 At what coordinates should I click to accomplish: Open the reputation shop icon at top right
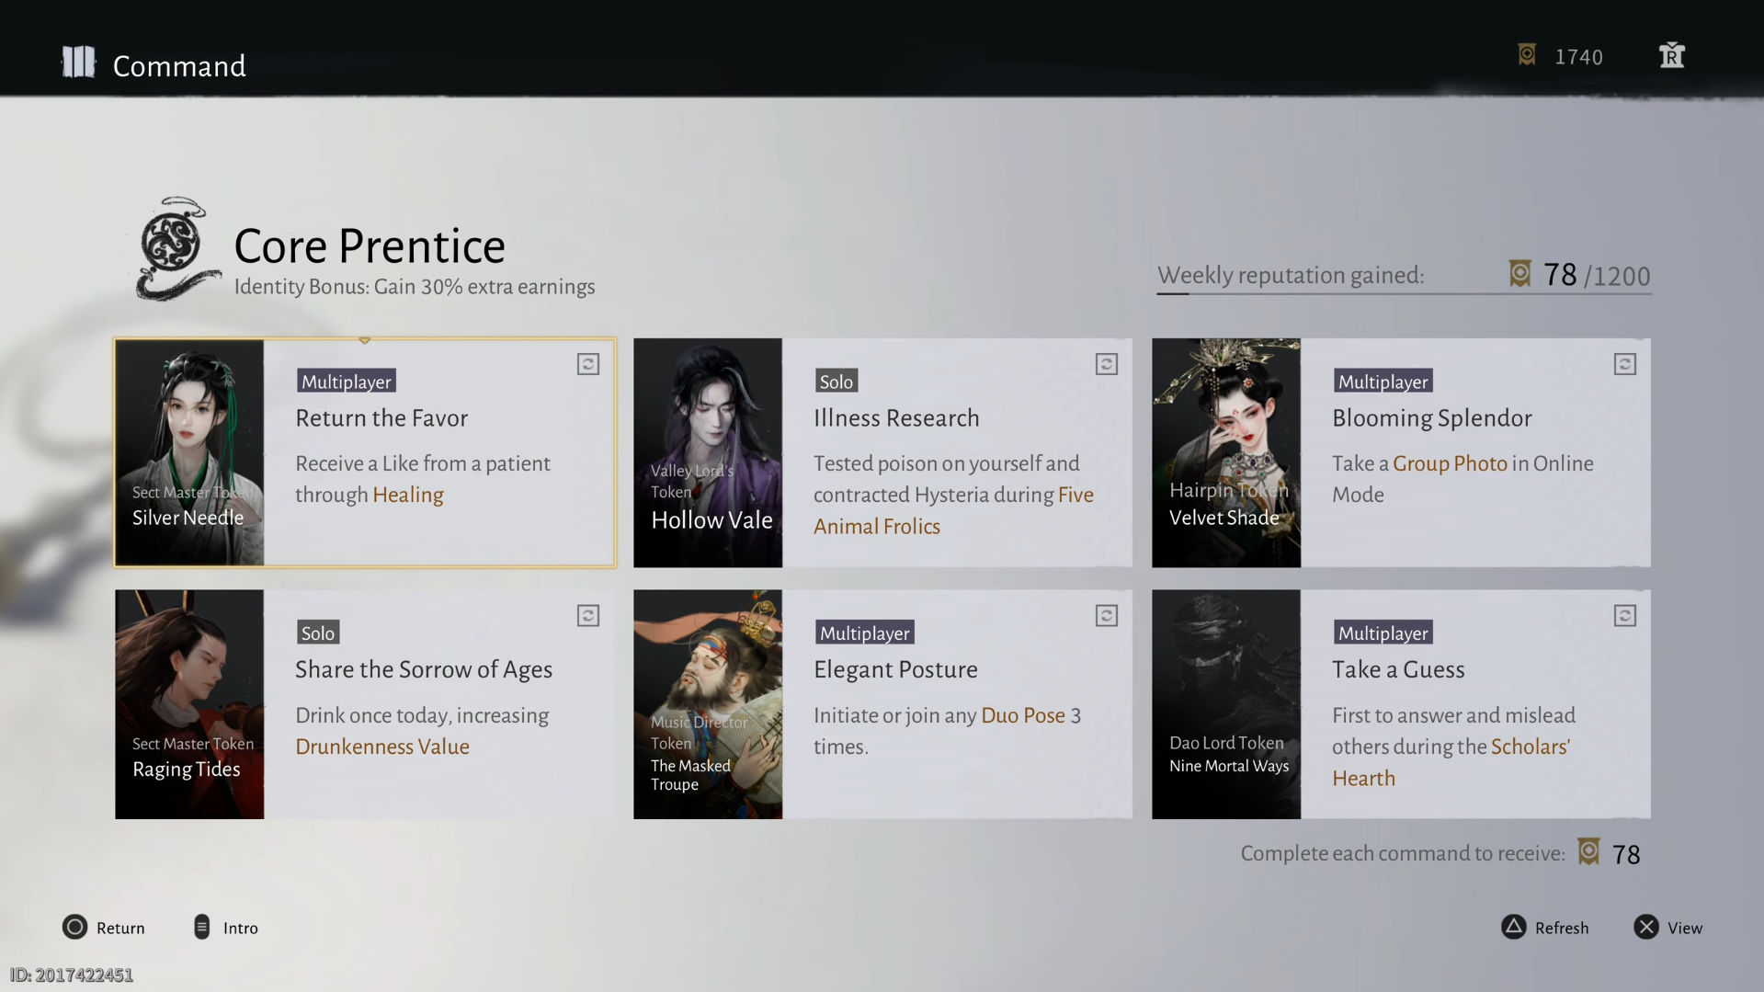1671,56
